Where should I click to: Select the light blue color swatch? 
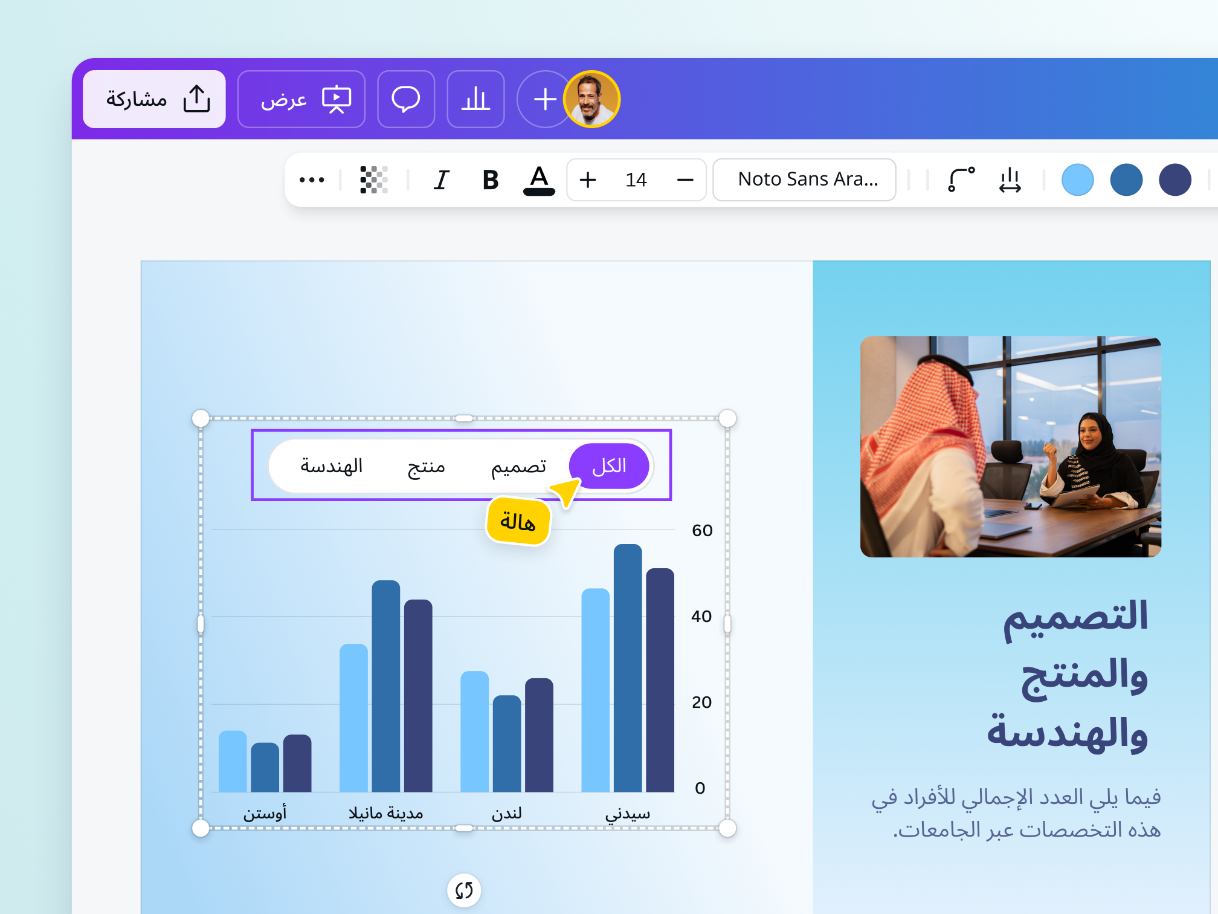click(x=1078, y=180)
